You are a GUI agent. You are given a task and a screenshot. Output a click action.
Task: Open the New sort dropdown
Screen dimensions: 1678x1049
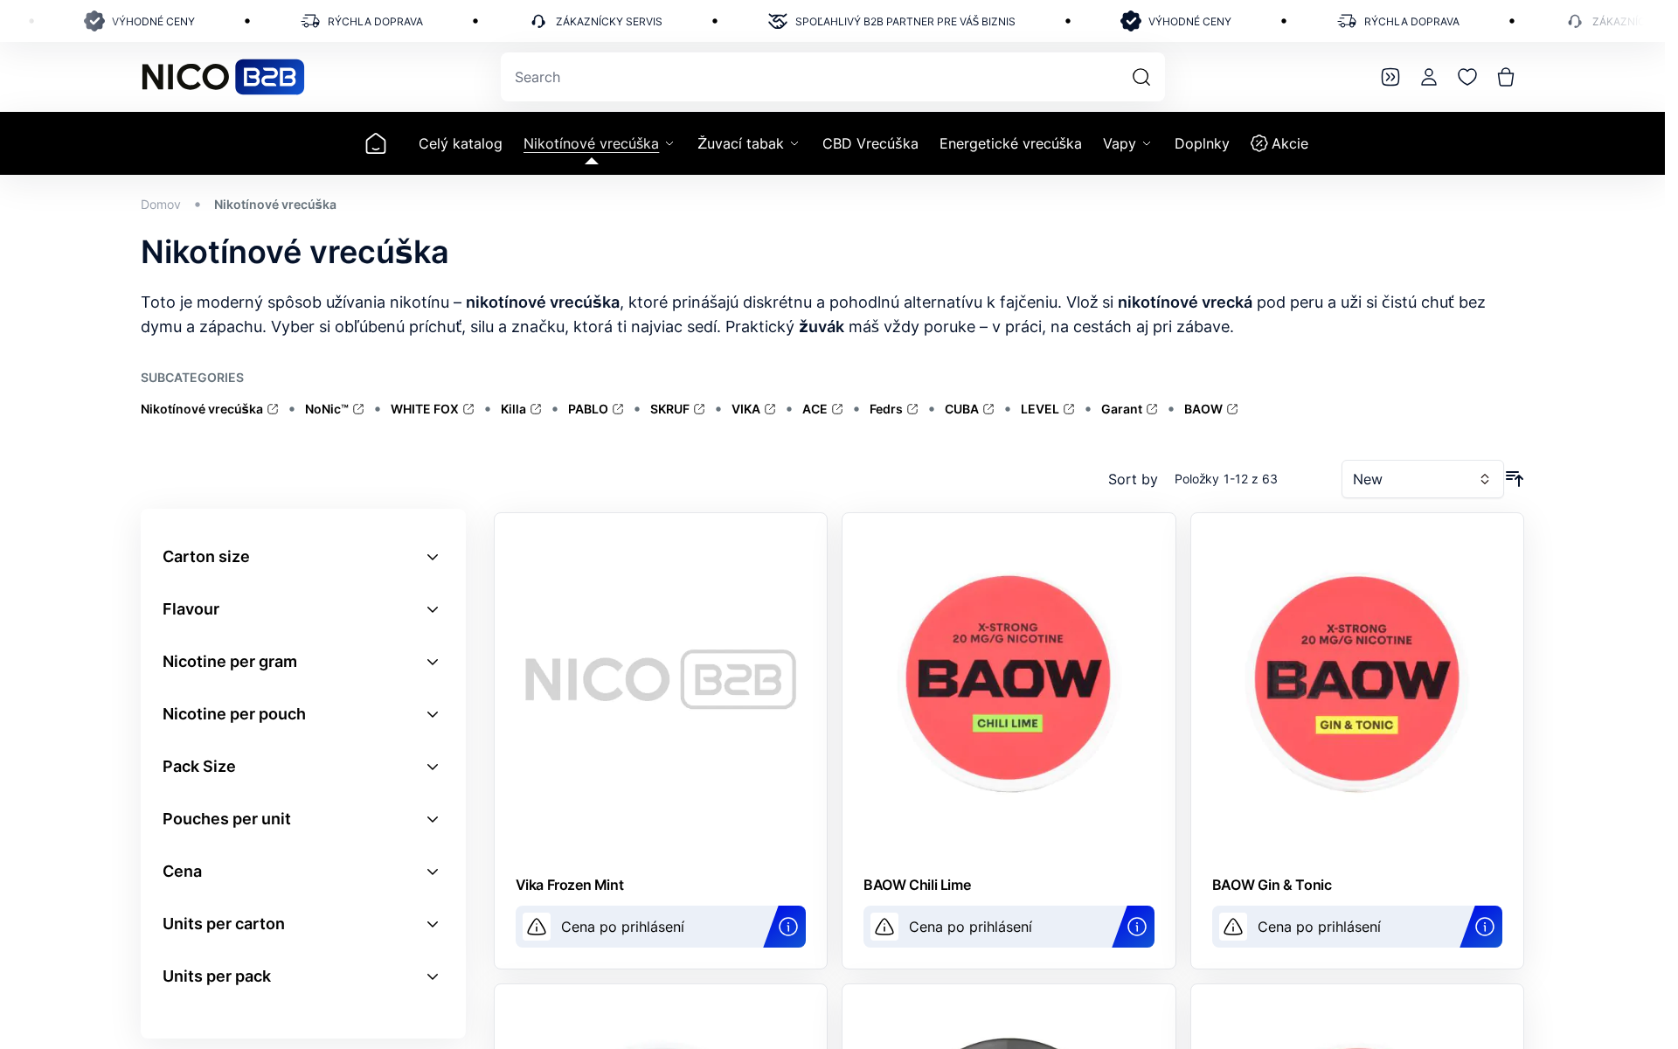[1421, 479]
